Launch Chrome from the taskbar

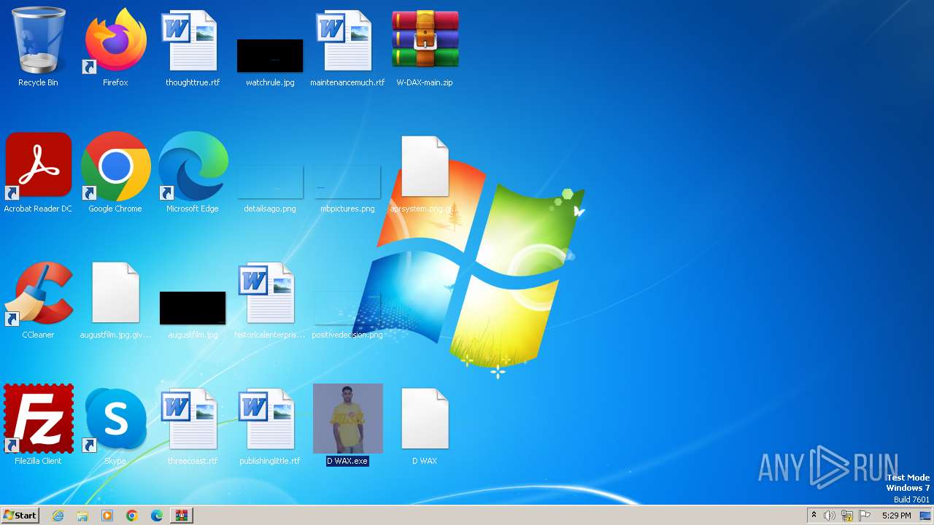132,516
